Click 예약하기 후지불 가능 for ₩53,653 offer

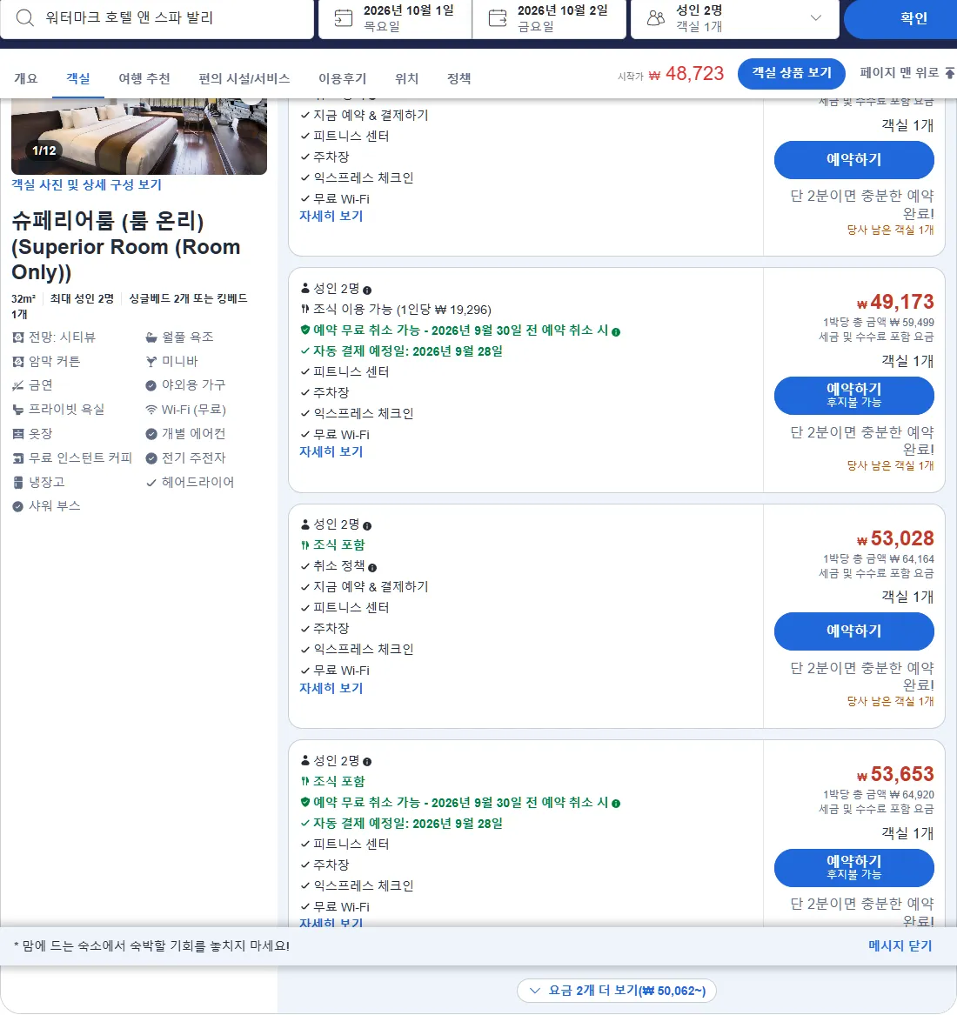[x=854, y=867]
